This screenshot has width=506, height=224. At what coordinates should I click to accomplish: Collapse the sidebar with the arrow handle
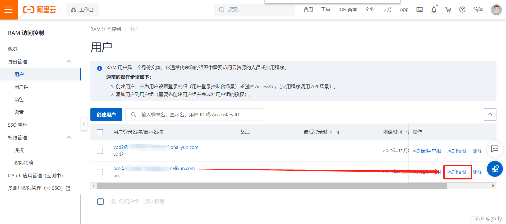pyautogui.click(x=84, y=123)
